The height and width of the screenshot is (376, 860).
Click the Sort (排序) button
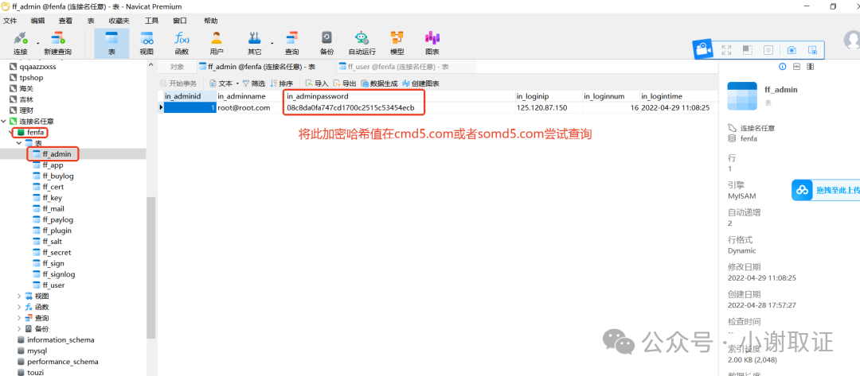[x=281, y=83]
